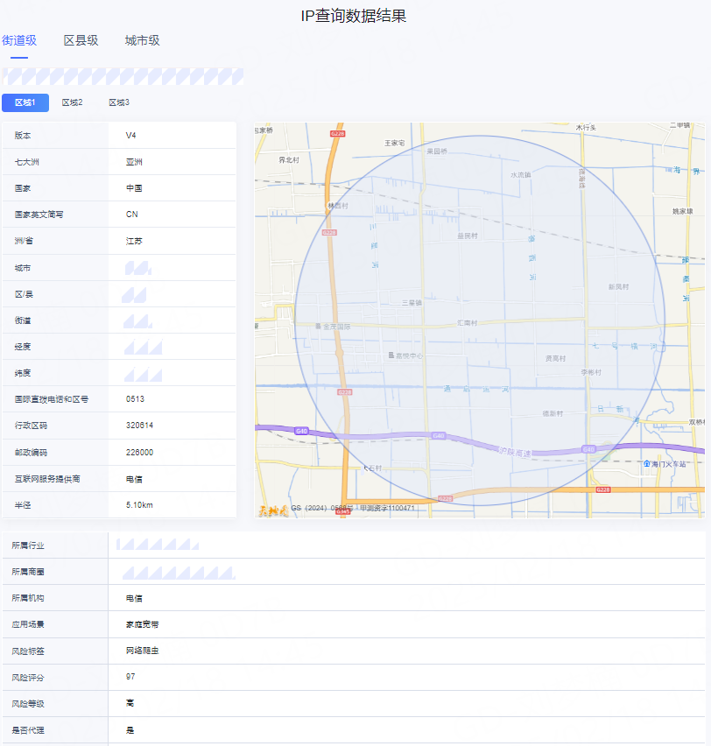711x746 pixels.
Task: Select the 区域3 tab
Action: point(119,102)
